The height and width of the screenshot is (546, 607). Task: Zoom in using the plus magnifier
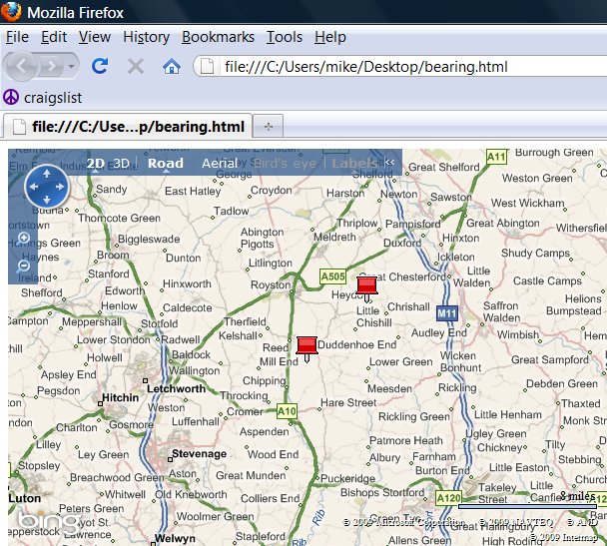tap(24, 238)
